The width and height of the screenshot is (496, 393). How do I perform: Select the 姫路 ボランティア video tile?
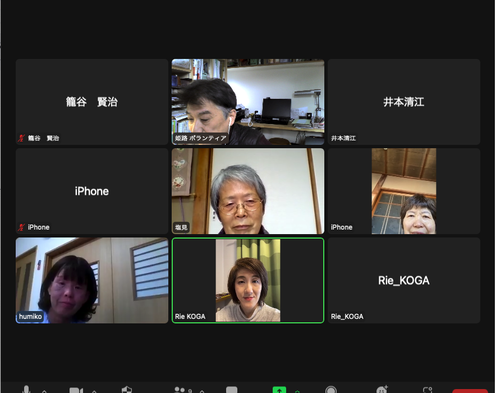248,102
